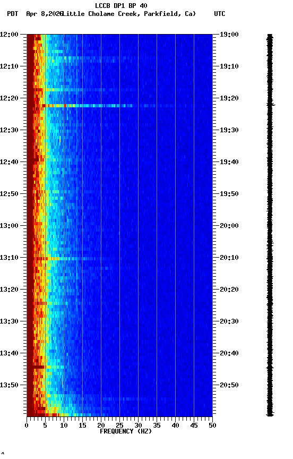
Task: Click the 'UTC' timezone label
Action: coord(220,14)
